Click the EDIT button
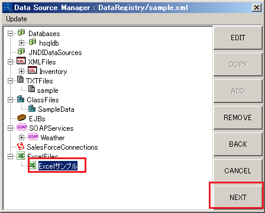Image resolution: width=265 pixels, height=213 pixels. tap(238, 38)
